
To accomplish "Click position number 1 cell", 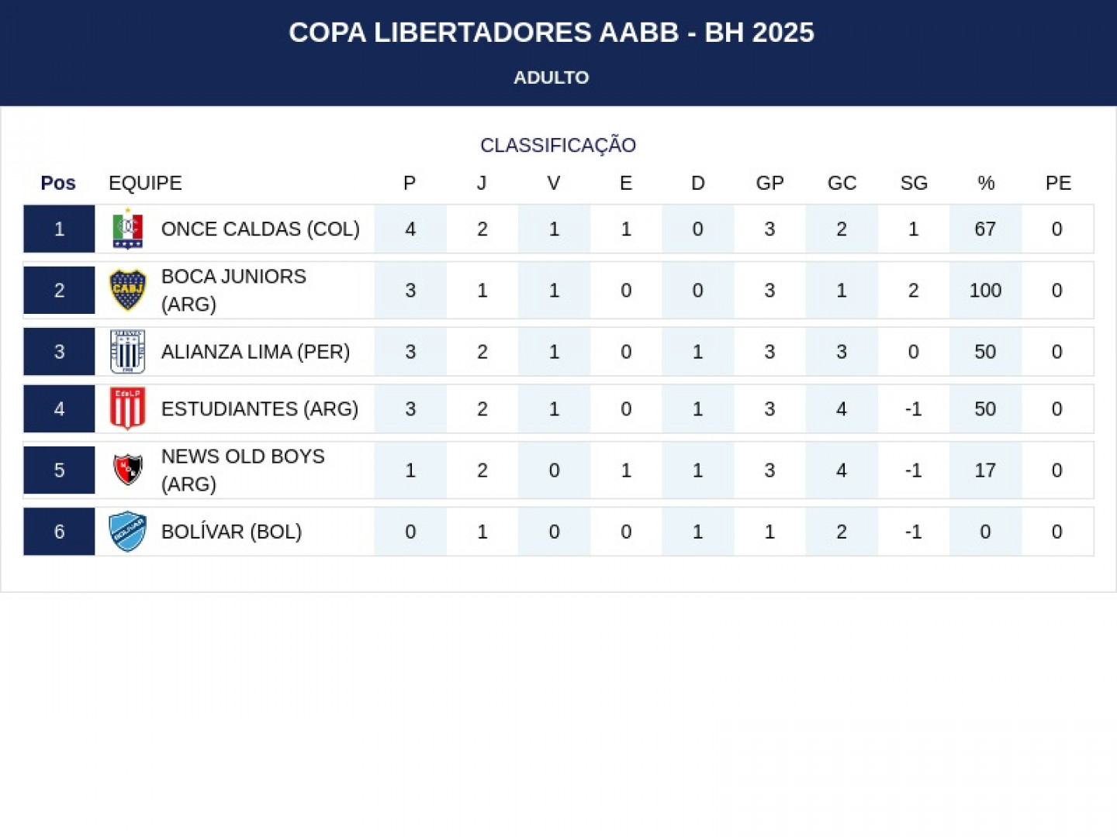I will [59, 229].
